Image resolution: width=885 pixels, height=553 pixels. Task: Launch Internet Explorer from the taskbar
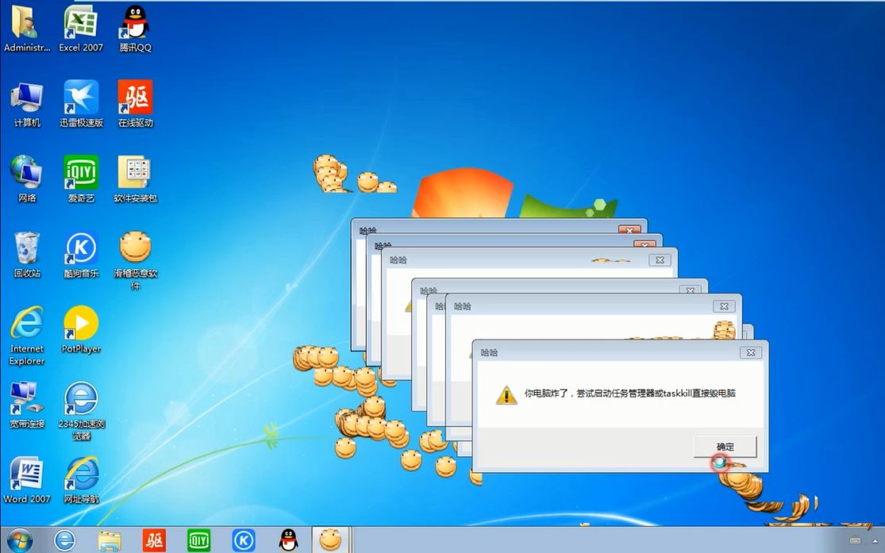[64, 540]
